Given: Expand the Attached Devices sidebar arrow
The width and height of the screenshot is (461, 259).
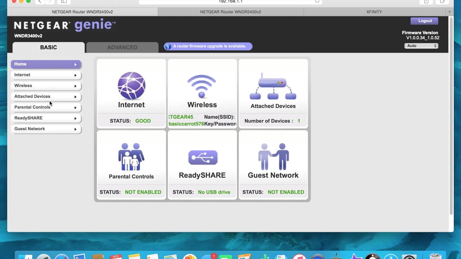Looking at the screenshot, I should [x=75, y=97].
